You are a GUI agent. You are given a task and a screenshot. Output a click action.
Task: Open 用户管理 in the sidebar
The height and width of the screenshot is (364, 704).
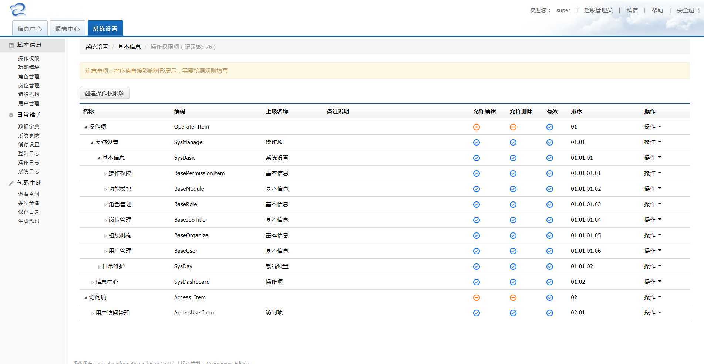tap(28, 103)
